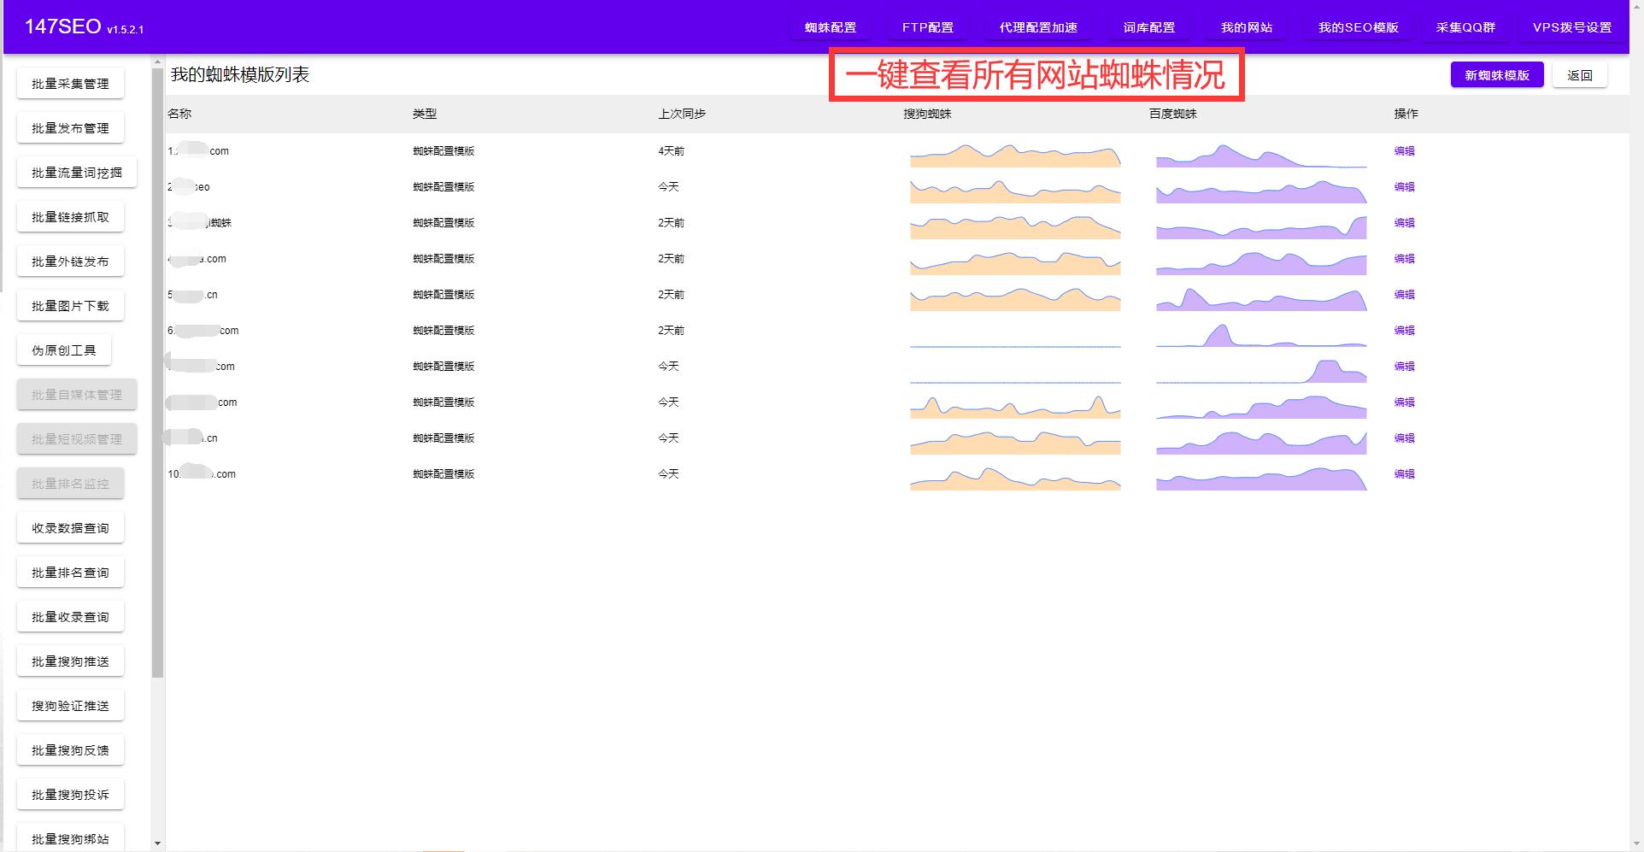Open VPS拨号设置
Viewport: 1644px width, 852px height.
point(1573,26)
